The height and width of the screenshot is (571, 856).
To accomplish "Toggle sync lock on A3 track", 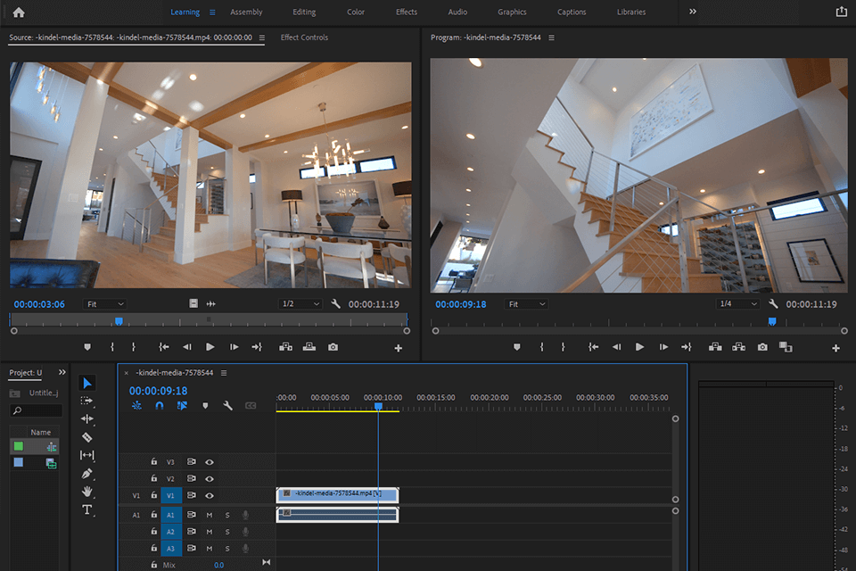I will pyautogui.click(x=192, y=548).
